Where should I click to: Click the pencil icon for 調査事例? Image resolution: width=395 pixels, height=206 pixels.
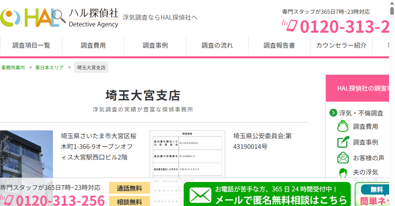(x=343, y=142)
